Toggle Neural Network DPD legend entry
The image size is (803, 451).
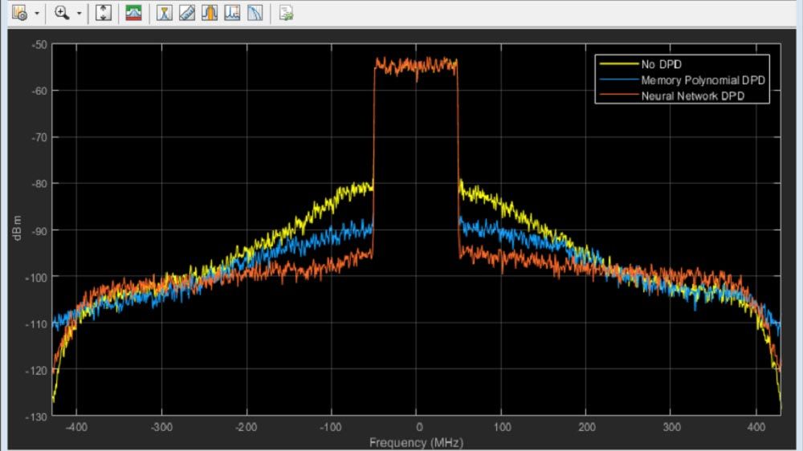(x=694, y=95)
